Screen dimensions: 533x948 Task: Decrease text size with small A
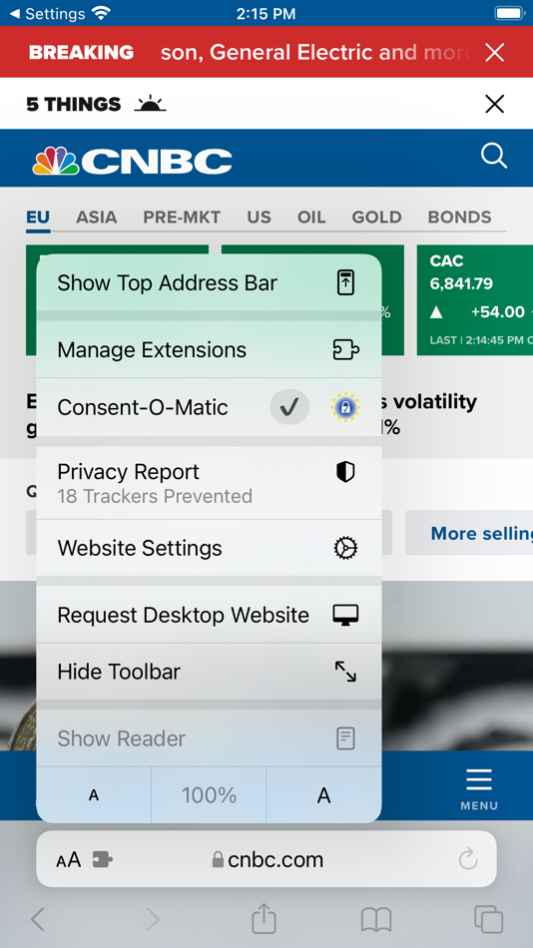click(94, 795)
